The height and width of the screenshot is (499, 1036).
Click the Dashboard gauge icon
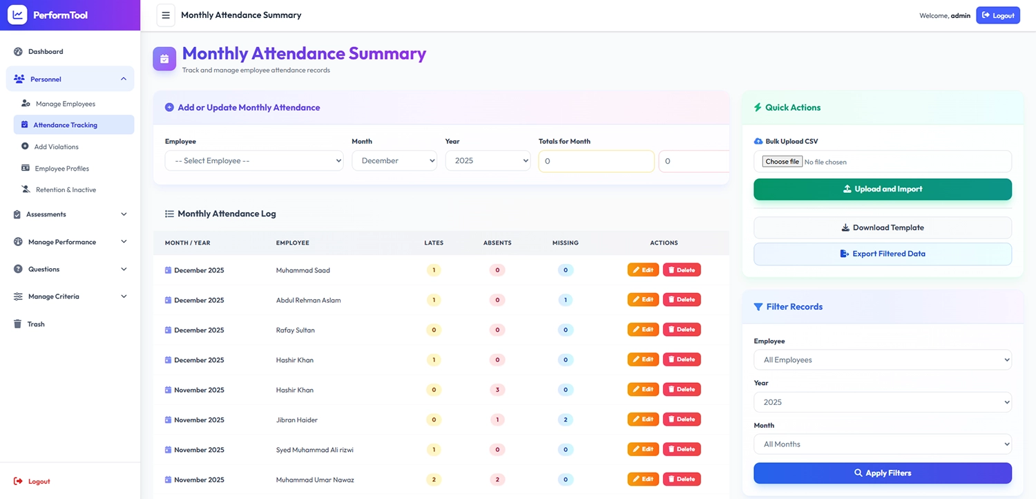pos(18,52)
